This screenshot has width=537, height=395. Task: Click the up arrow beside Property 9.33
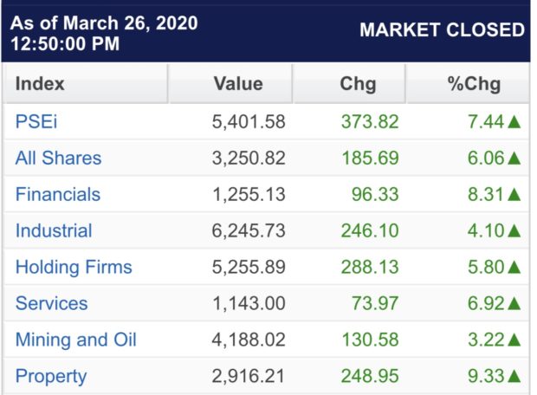tap(514, 376)
